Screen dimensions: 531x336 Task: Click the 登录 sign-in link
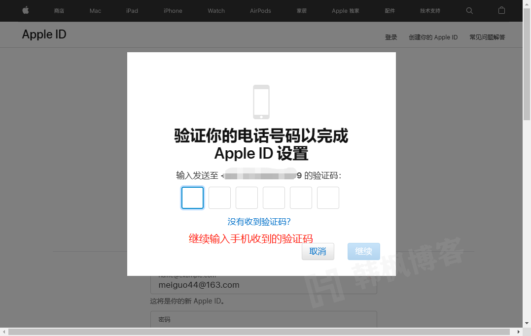pos(391,36)
